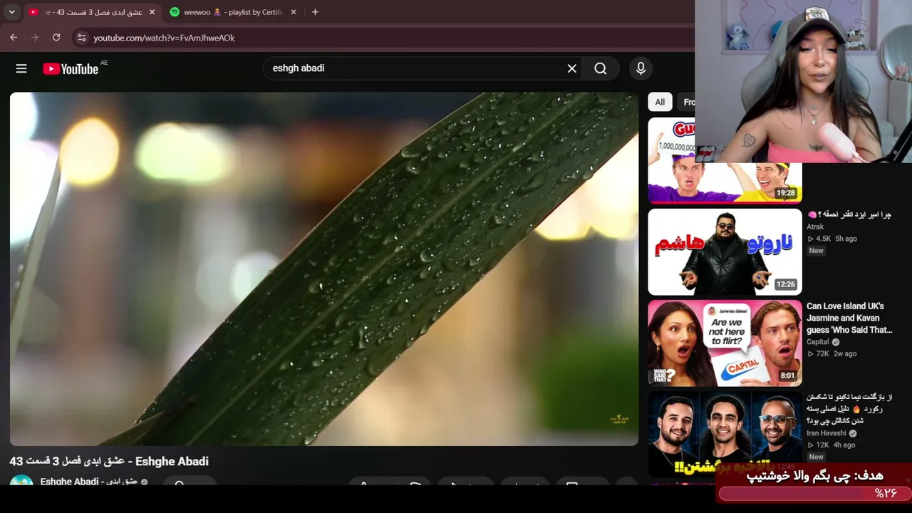Open Eshghe Abadi channel name below video
Image resolution: width=912 pixels, height=513 pixels.
pyautogui.click(x=89, y=482)
